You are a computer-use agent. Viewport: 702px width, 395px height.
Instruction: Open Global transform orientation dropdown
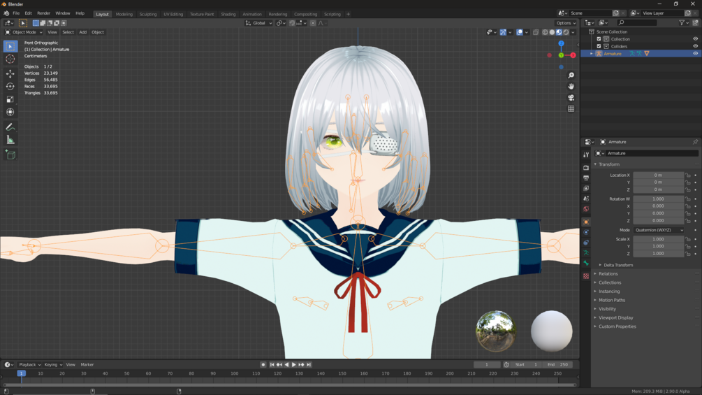(258, 23)
